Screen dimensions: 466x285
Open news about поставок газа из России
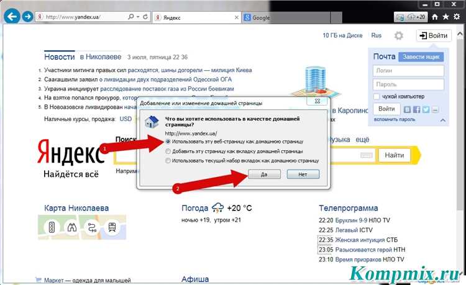[x=167, y=89]
